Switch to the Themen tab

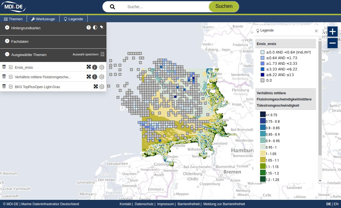[x=13, y=19]
